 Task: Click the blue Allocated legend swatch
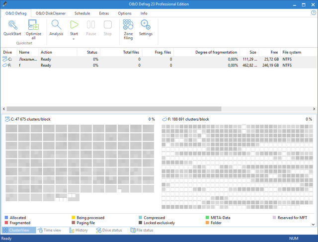6,218
